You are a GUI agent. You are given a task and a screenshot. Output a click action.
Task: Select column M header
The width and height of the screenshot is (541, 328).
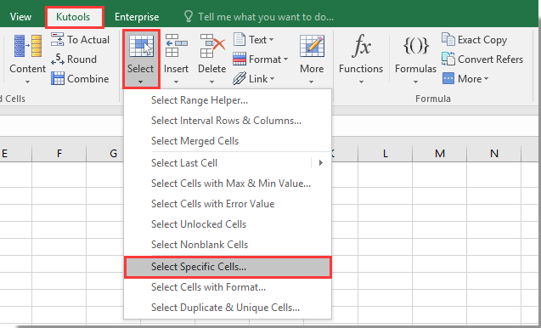click(440, 153)
